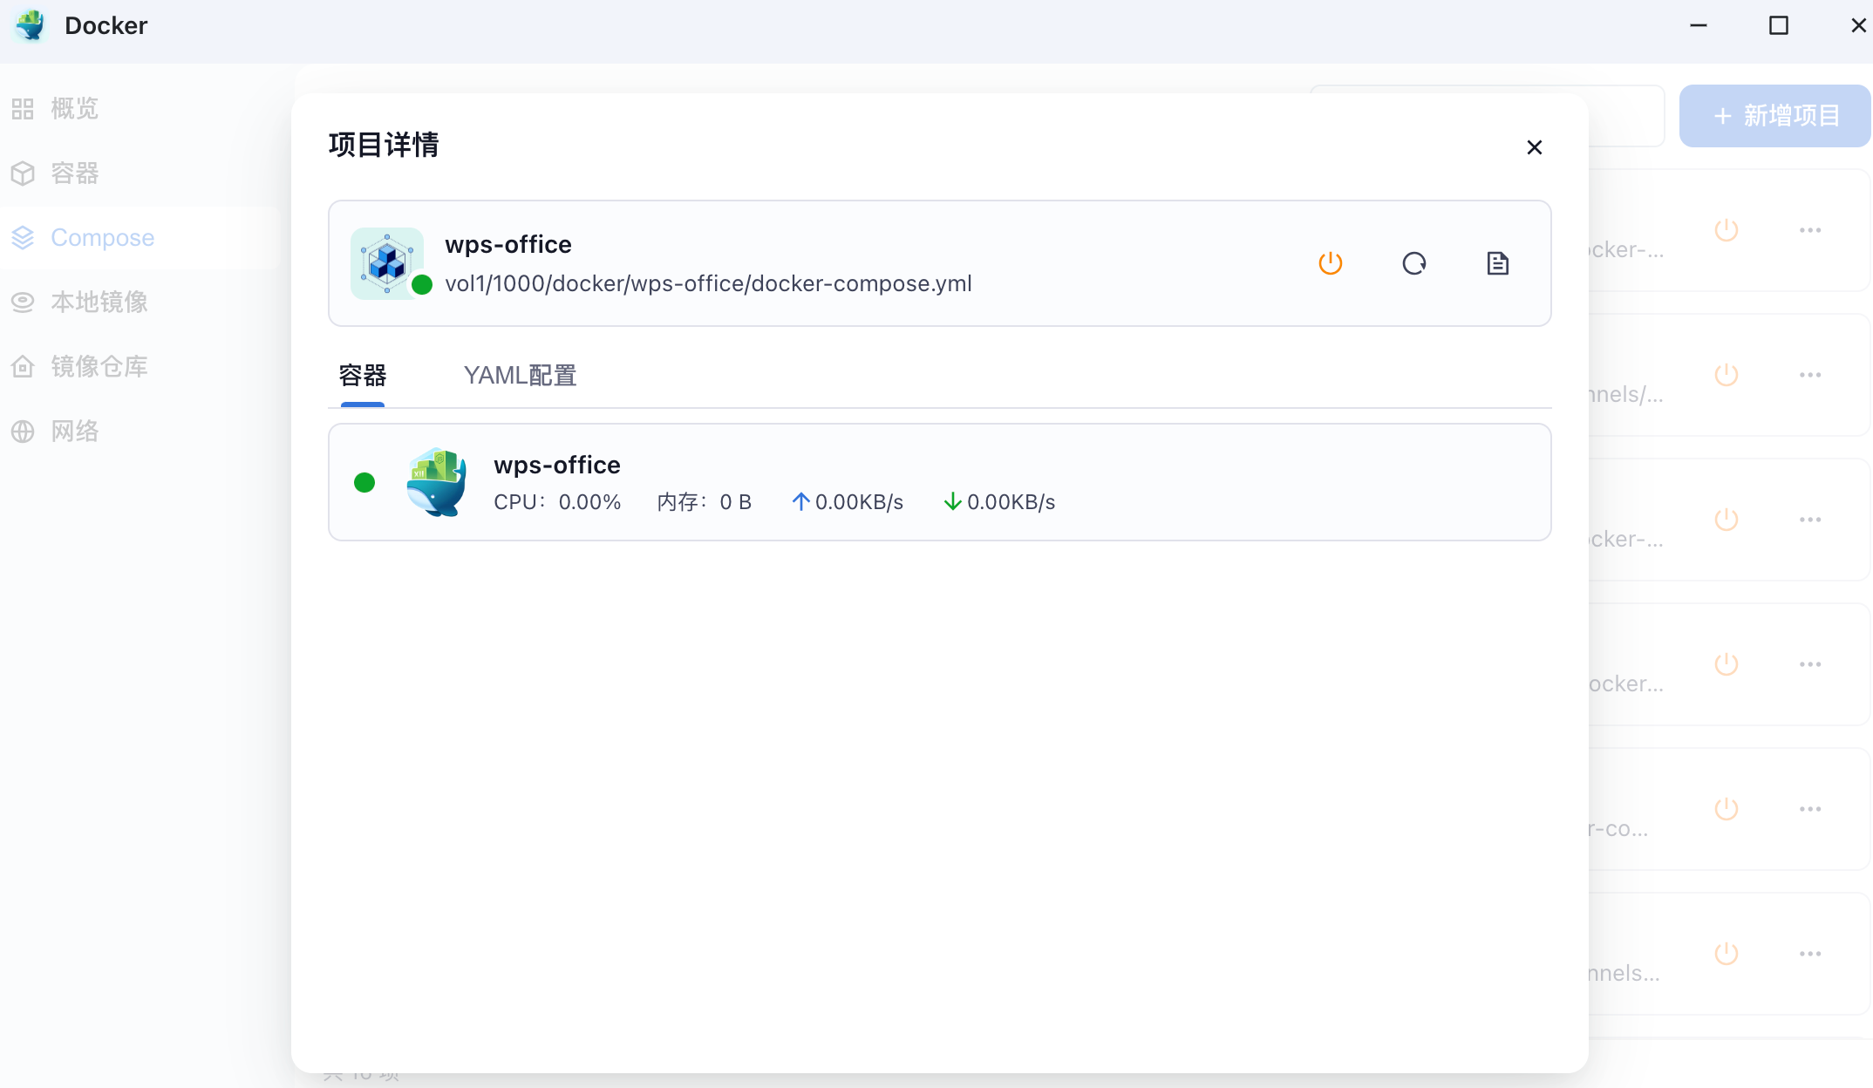Open more options for the first background project
Image resolution: width=1873 pixels, height=1088 pixels.
pyautogui.click(x=1809, y=230)
